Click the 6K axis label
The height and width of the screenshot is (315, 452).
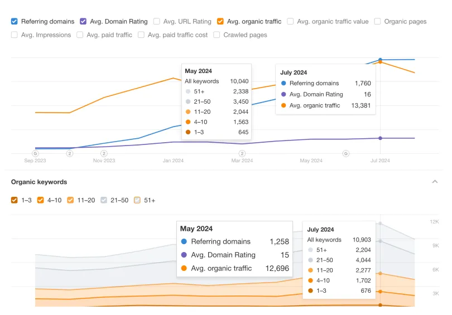coord(436,270)
